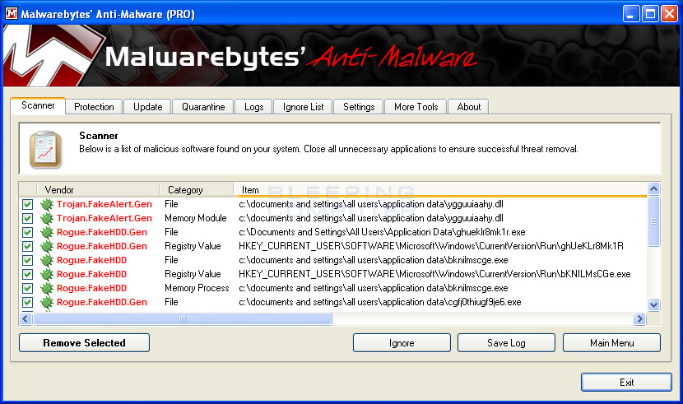
Task: Open the Logs tab
Action: [254, 107]
